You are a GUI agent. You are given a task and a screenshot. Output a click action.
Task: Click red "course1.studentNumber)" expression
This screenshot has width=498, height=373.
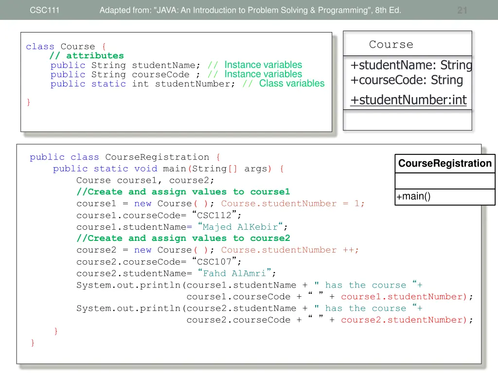pyautogui.click(x=404, y=297)
